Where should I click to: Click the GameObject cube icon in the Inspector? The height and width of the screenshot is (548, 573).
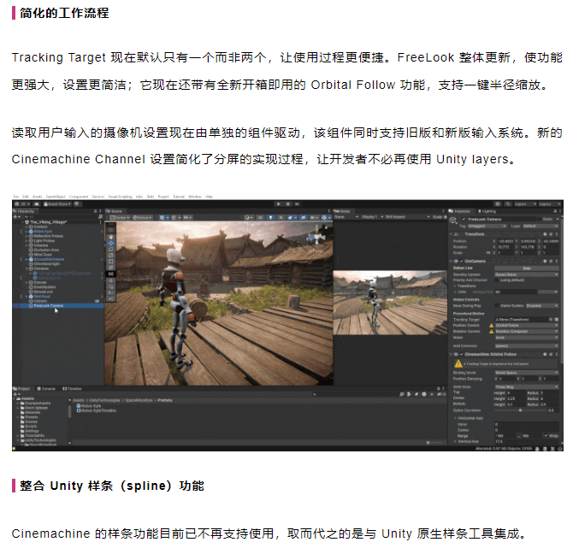point(453,220)
